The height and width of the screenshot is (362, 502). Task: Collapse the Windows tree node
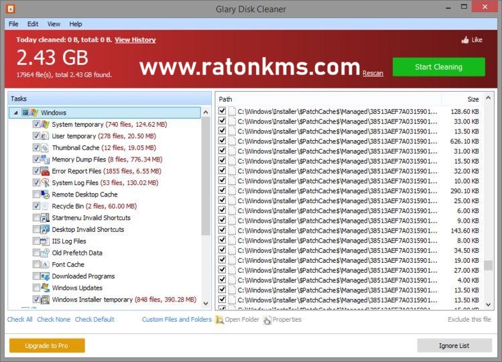(x=15, y=113)
